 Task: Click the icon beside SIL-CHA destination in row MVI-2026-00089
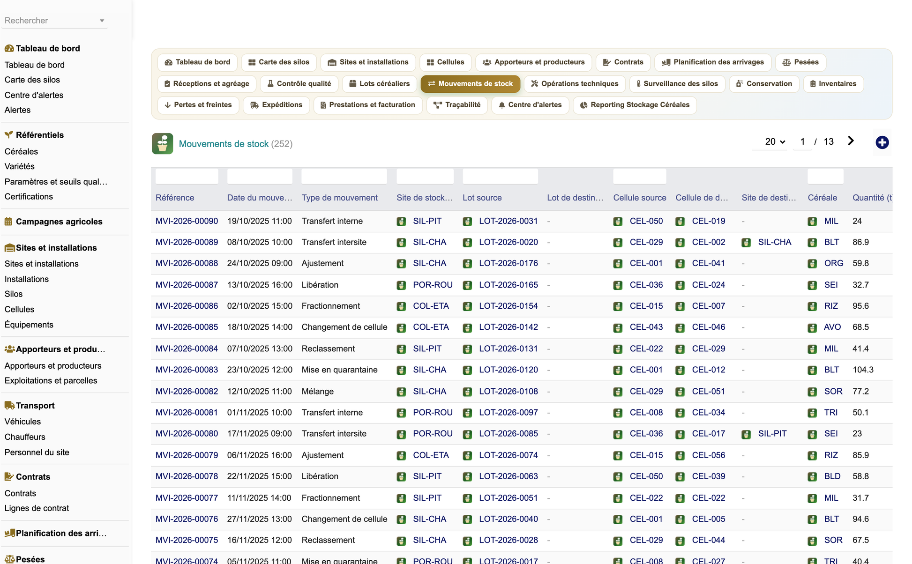[x=746, y=243]
